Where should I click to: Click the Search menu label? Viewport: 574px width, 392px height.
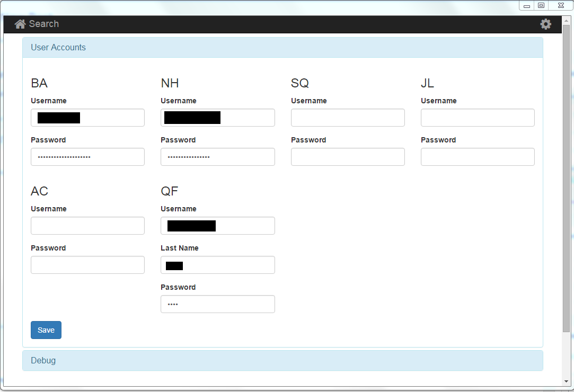pyautogui.click(x=44, y=24)
